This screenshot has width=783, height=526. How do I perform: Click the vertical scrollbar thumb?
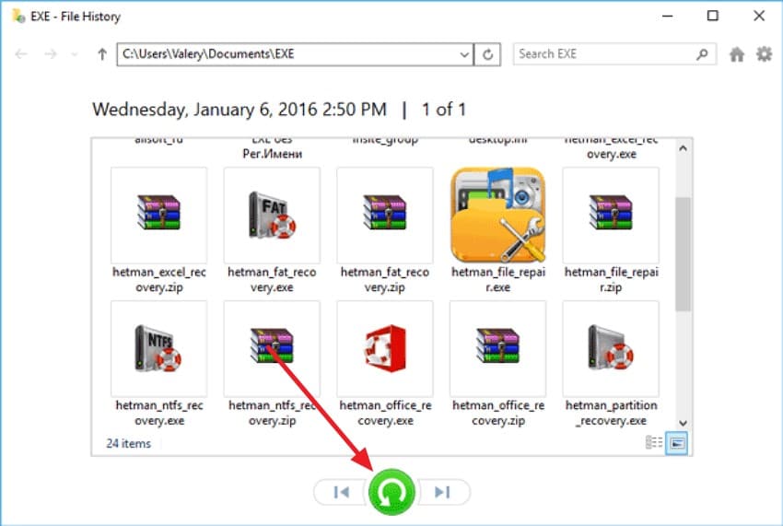click(x=684, y=254)
